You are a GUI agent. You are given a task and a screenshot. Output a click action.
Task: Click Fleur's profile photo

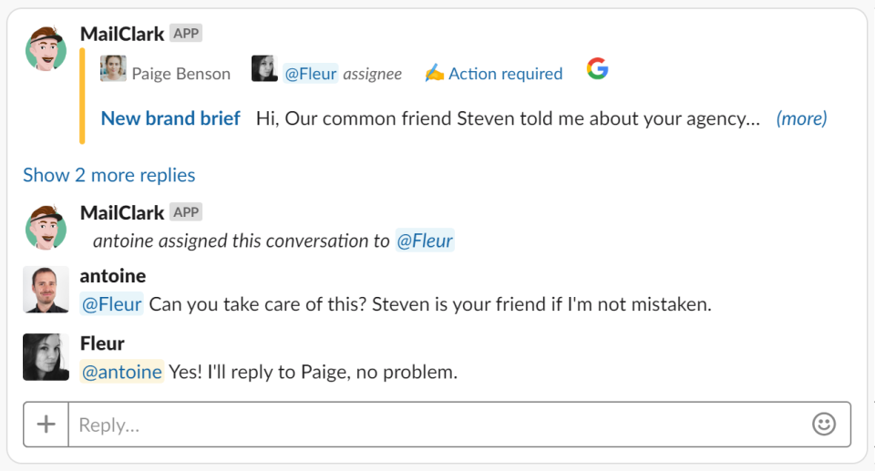46,357
